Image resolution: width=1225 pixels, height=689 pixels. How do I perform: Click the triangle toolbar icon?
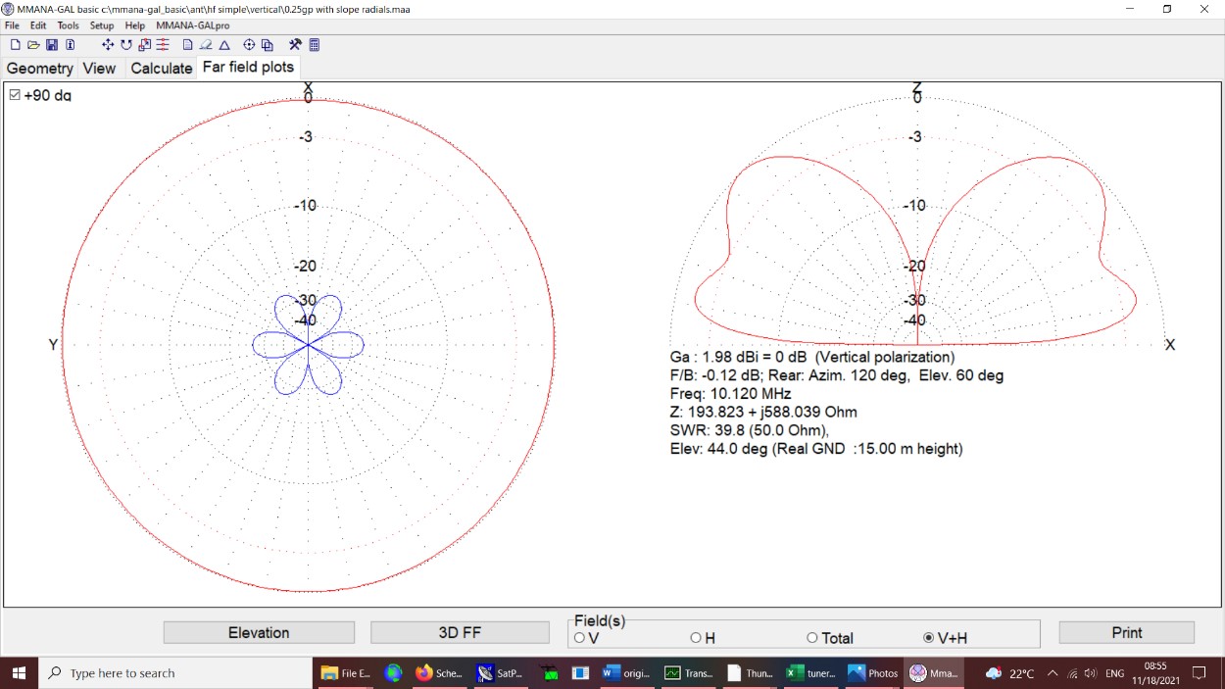click(x=224, y=45)
